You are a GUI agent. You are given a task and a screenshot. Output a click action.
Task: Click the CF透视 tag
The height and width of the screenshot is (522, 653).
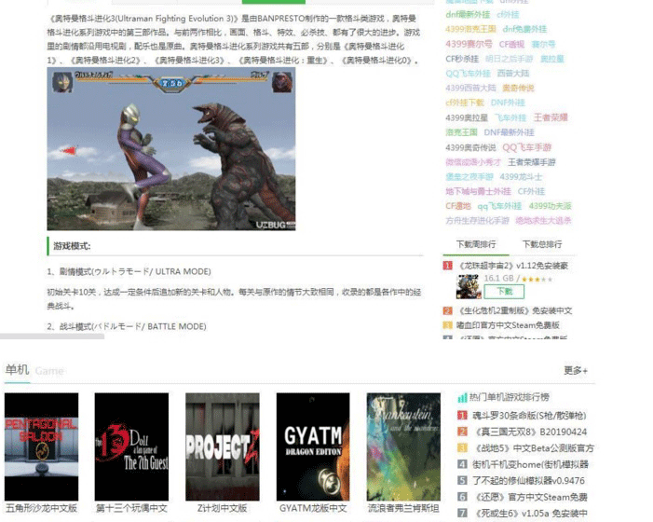pyautogui.click(x=511, y=44)
